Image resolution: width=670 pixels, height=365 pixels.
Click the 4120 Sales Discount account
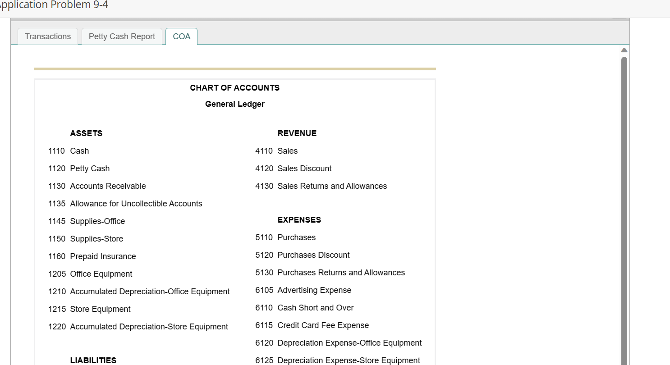[294, 169]
